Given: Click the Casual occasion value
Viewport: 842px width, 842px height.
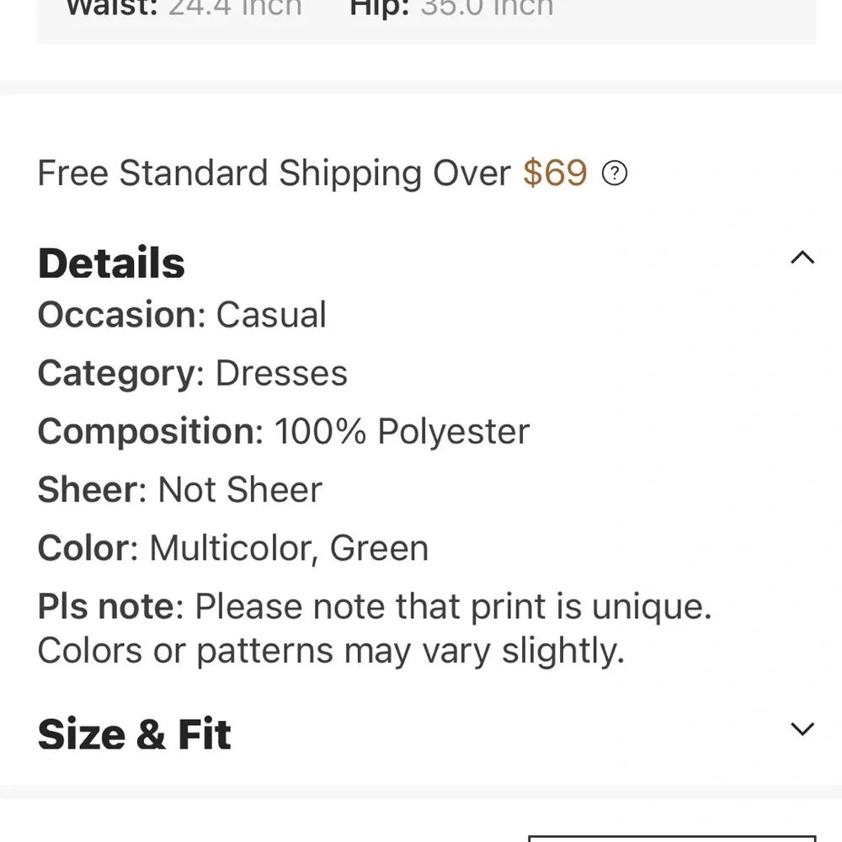Looking at the screenshot, I should [x=271, y=315].
